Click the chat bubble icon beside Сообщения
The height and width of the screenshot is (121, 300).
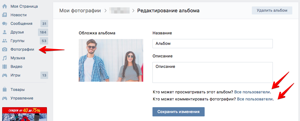(5, 24)
